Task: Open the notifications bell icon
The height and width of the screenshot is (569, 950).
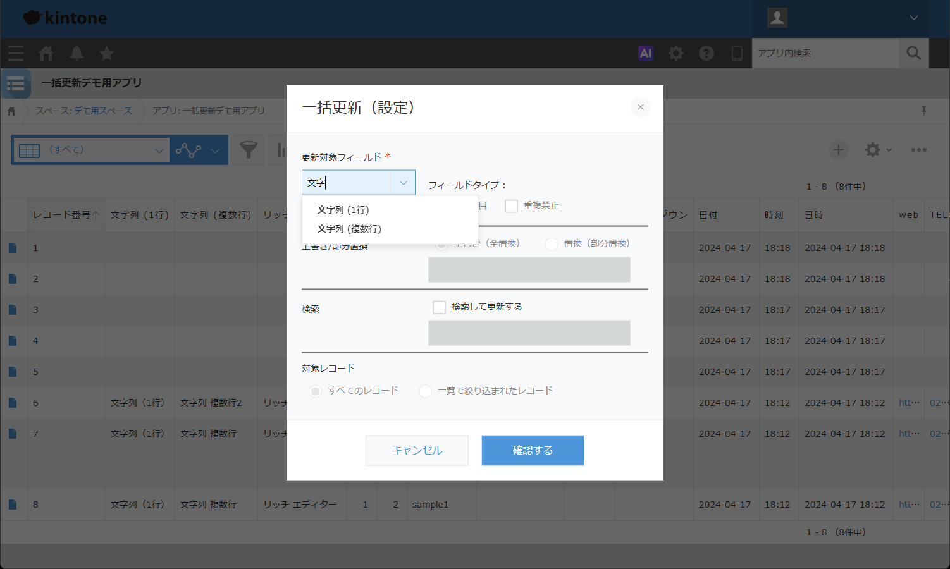Action: pos(77,53)
